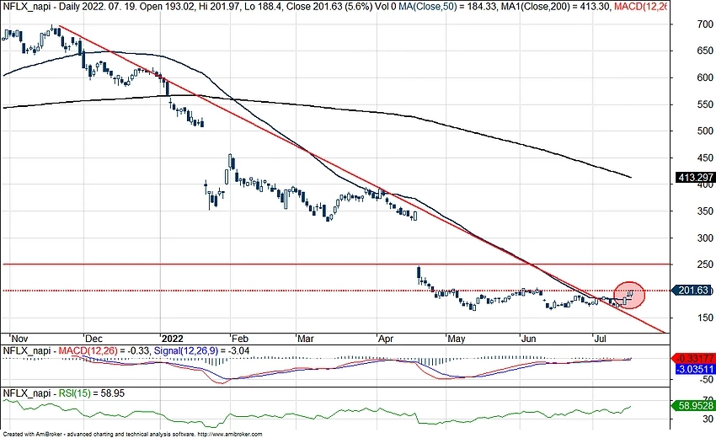Click the 300 price axis label
The height and width of the screenshot is (438, 716).
pos(705,238)
